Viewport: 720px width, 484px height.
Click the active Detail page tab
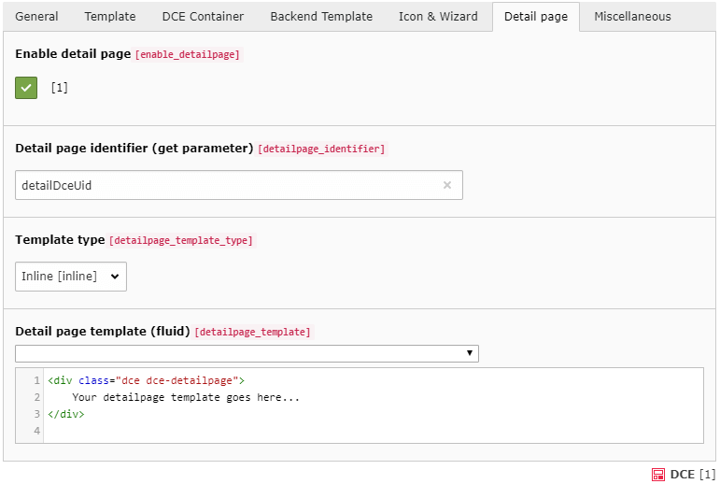[535, 17]
